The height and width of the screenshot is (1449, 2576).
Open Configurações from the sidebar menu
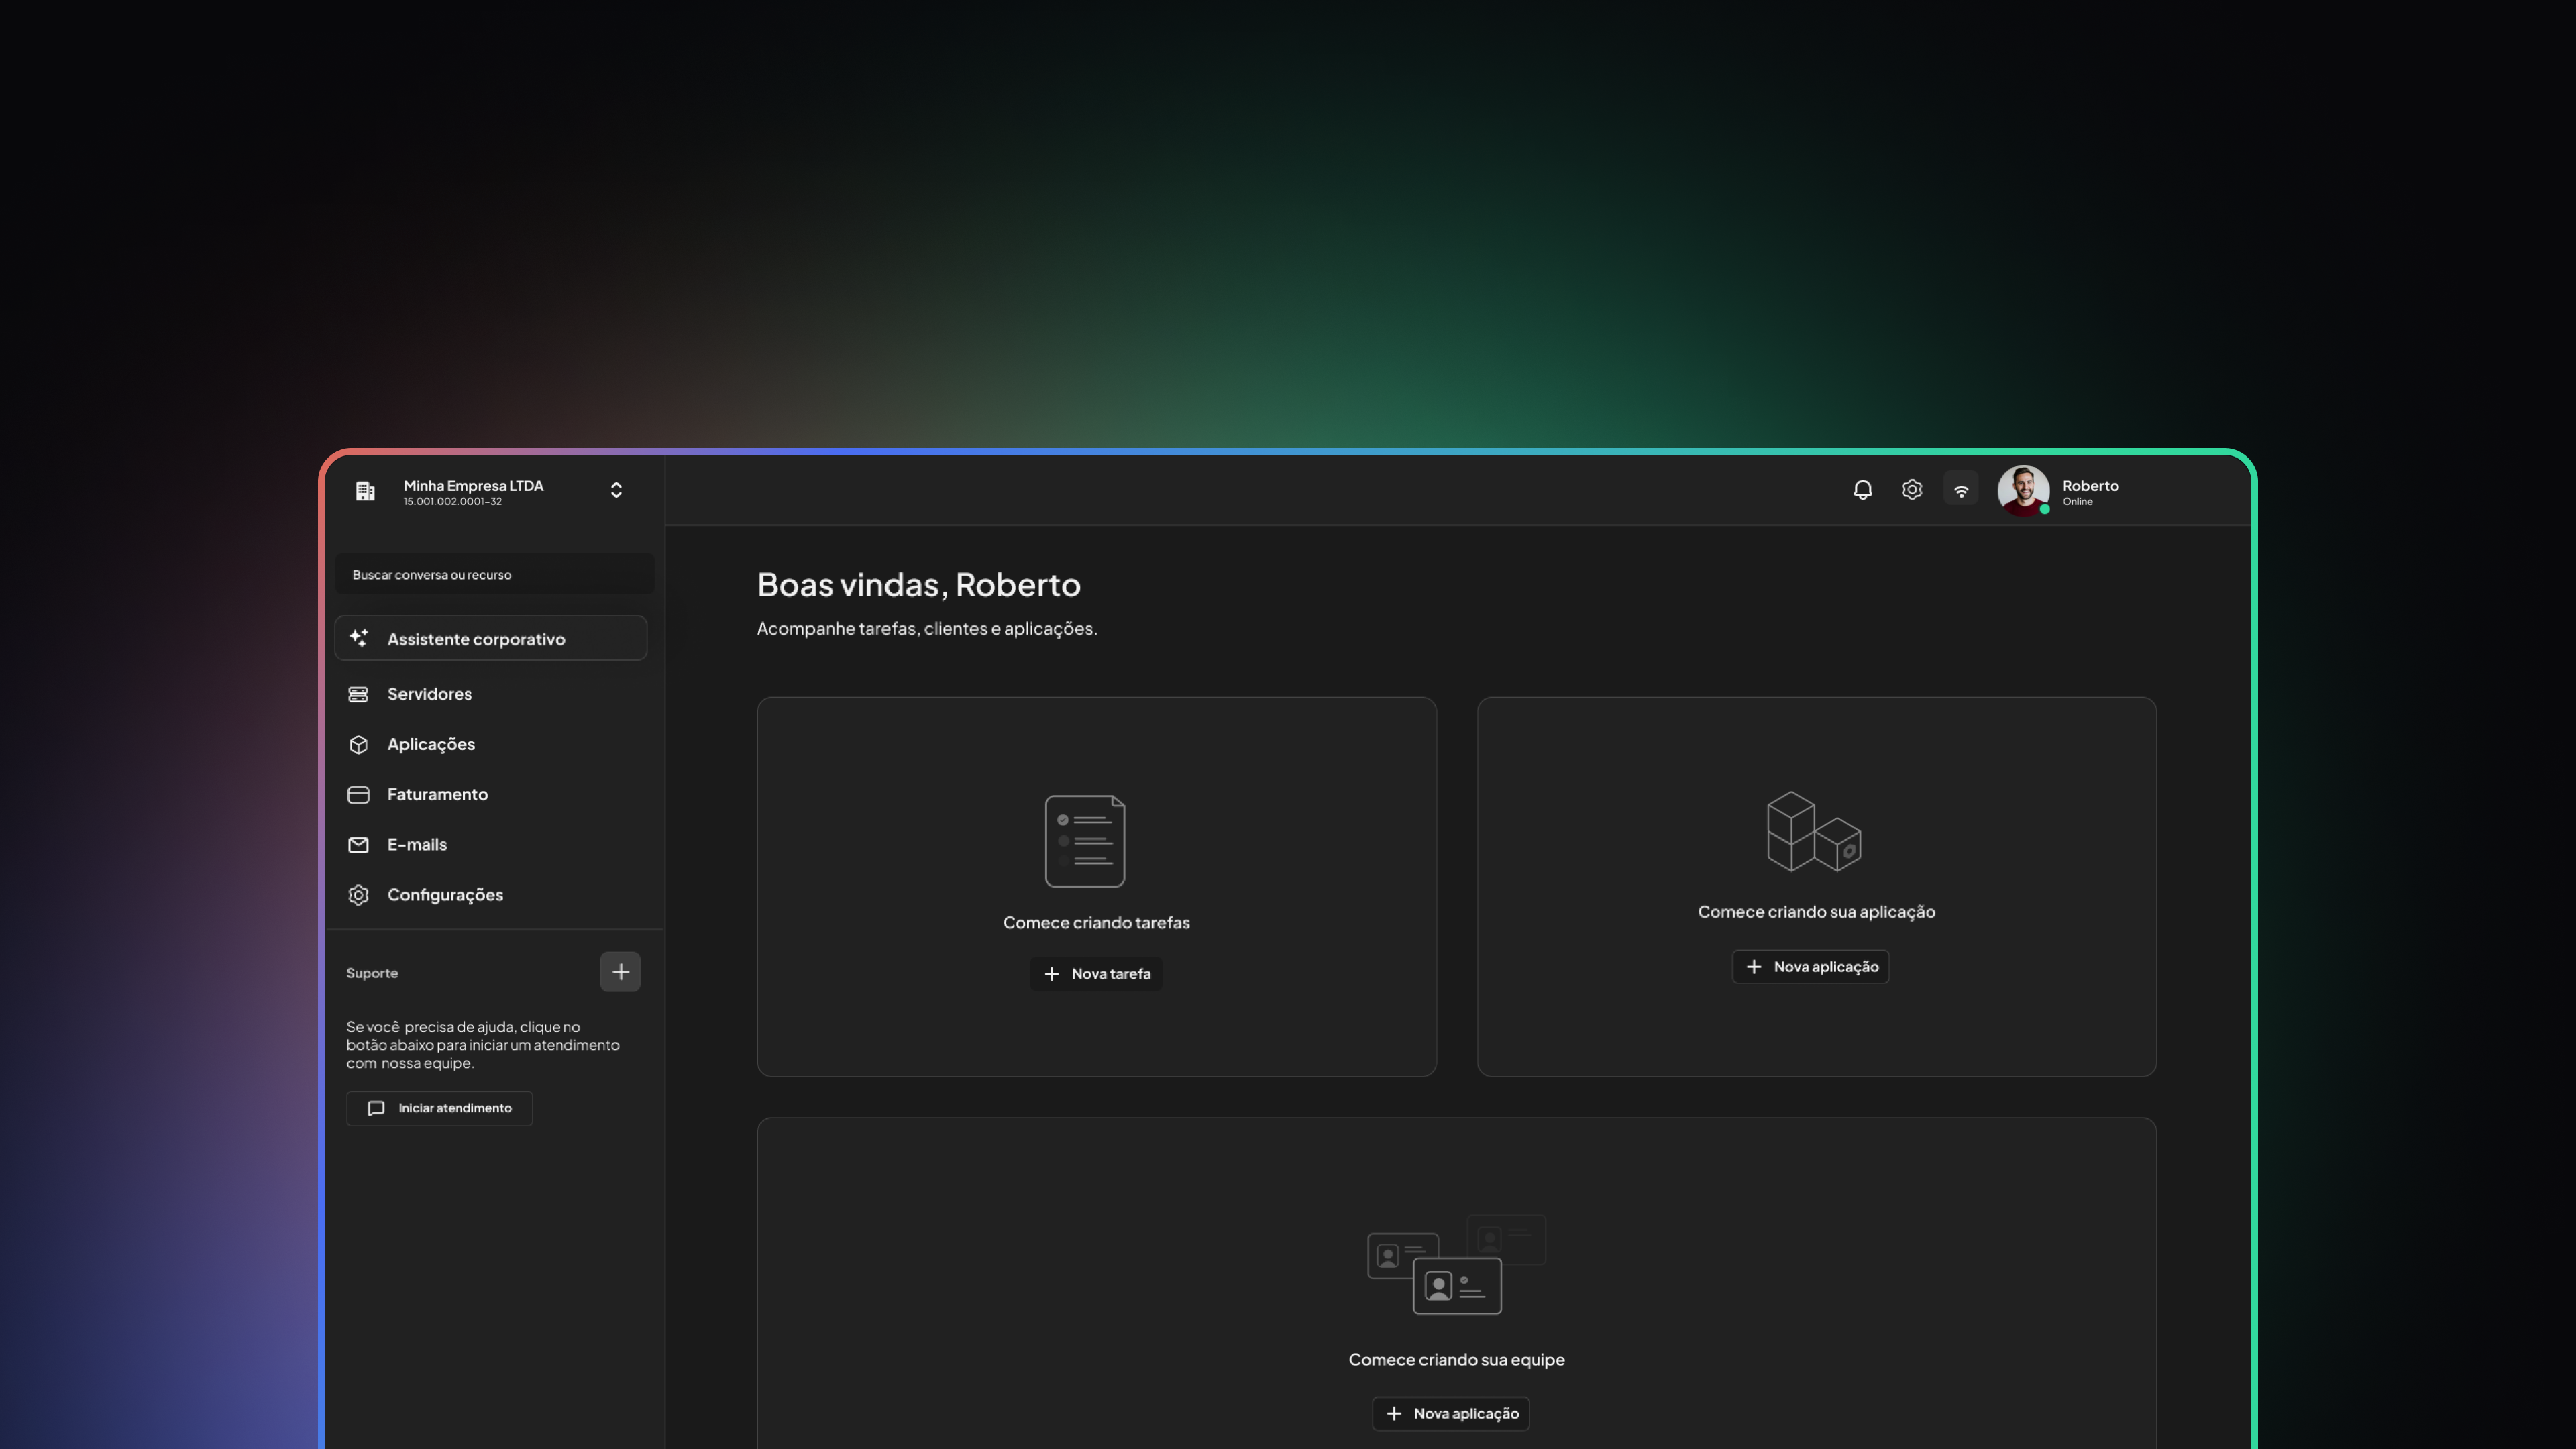point(444,895)
